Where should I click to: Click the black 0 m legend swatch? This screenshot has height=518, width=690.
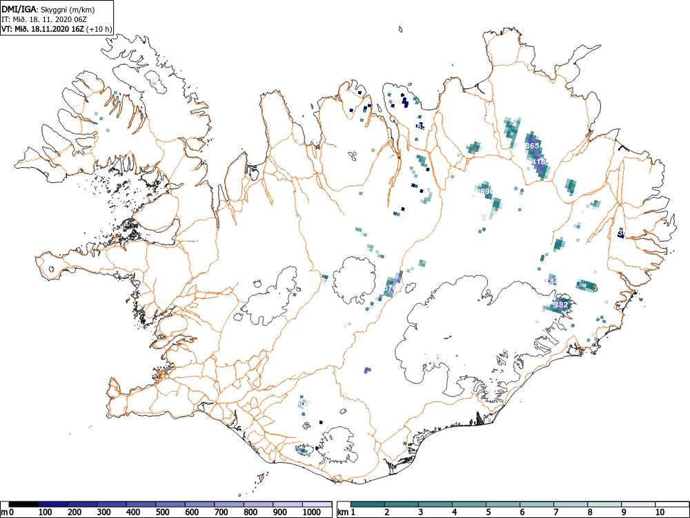coord(23,504)
